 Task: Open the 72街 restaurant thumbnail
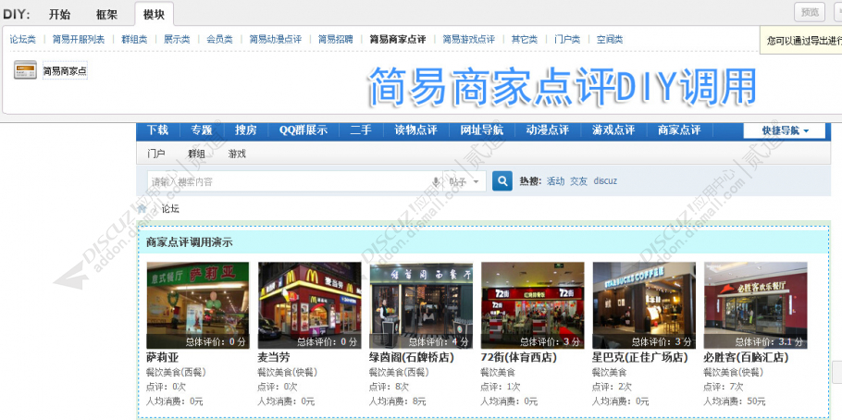tap(532, 305)
